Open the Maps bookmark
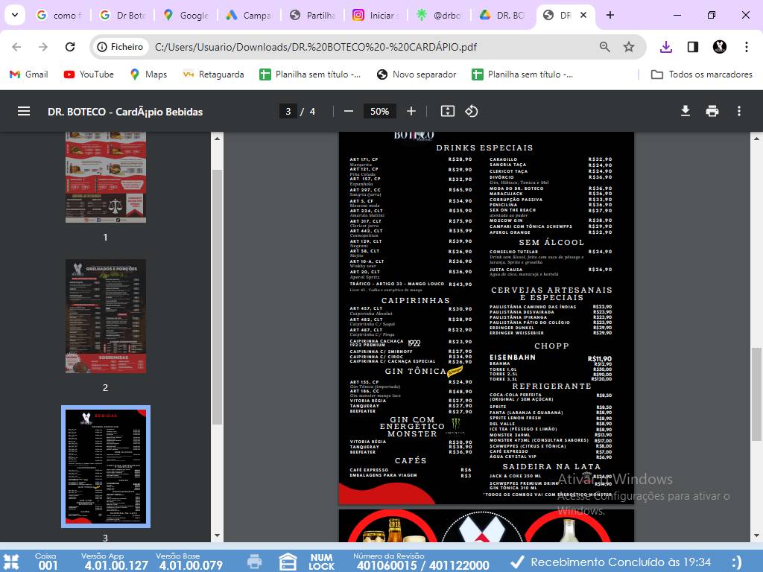 pos(148,74)
